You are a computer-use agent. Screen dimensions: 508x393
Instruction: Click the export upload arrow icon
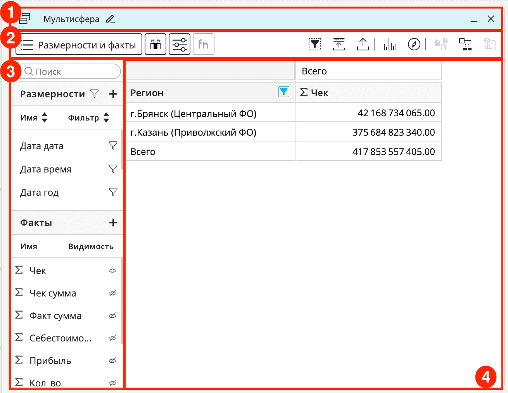[363, 45]
